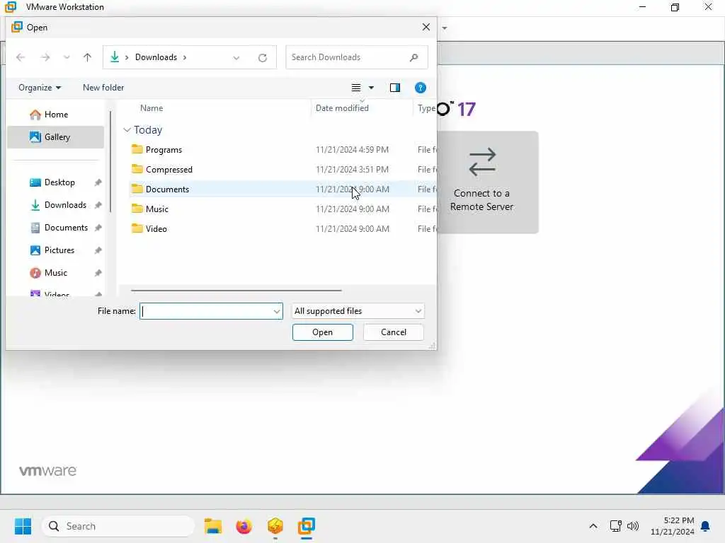Click Connect to a Remote Server tile
Screen dimensions: 725x543
(488, 182)
